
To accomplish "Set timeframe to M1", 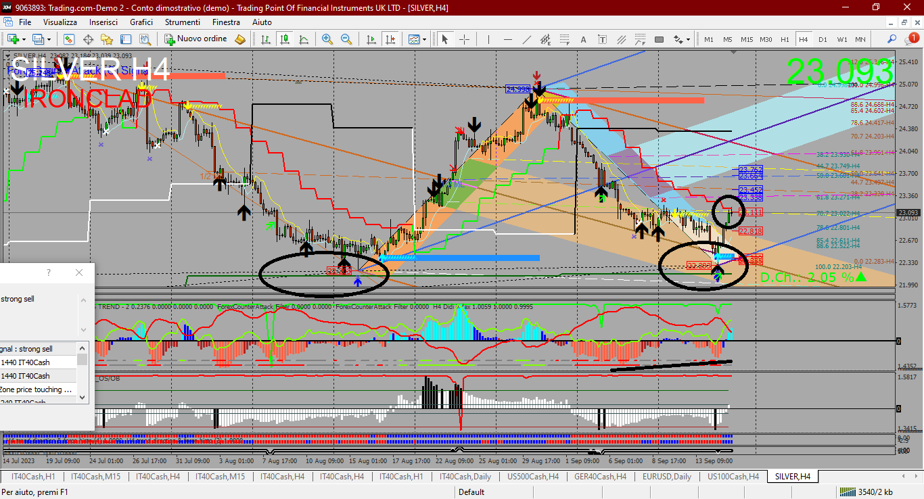I will point(708,39).
